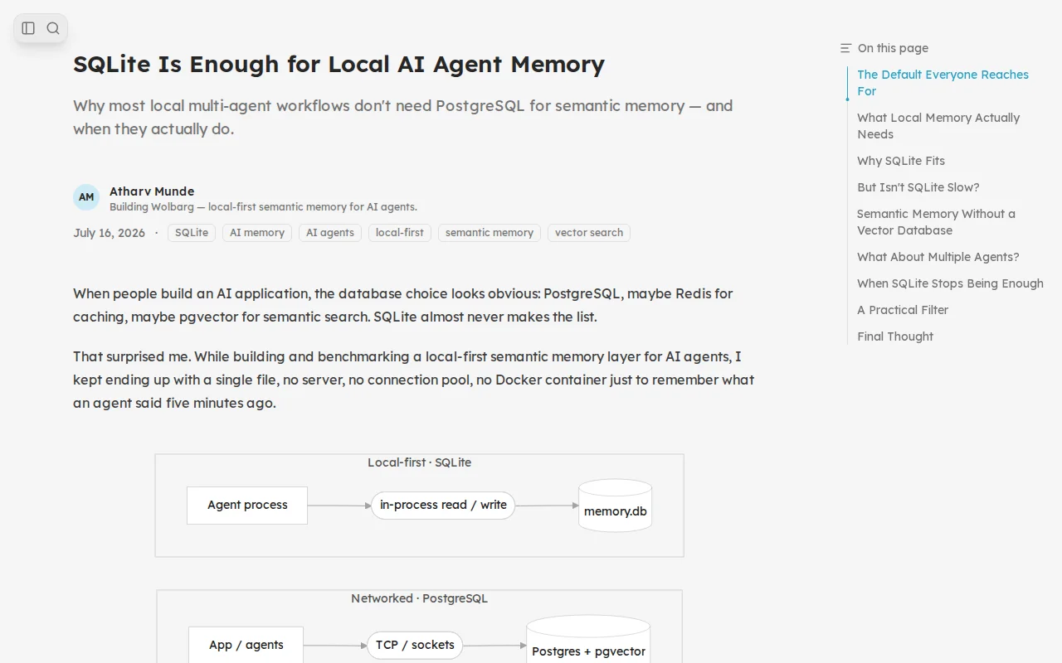Click the TCP / sockets node
Screen dimensions: 1062x663
[x=415, y=645]
